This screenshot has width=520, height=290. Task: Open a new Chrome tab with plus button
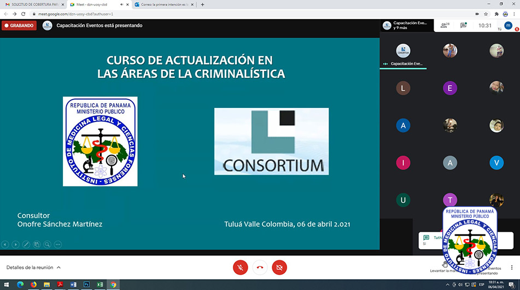coord(203,4)
